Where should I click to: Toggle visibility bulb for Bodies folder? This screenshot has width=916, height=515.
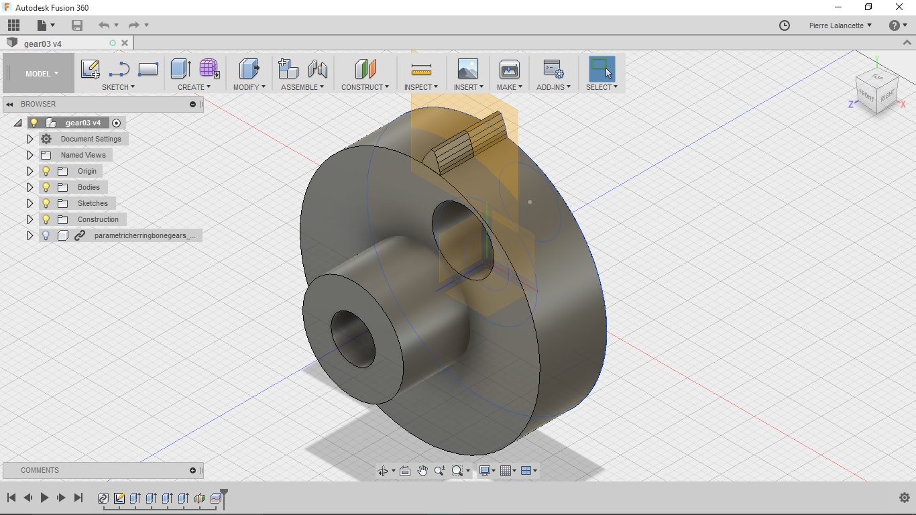[46, 187]
